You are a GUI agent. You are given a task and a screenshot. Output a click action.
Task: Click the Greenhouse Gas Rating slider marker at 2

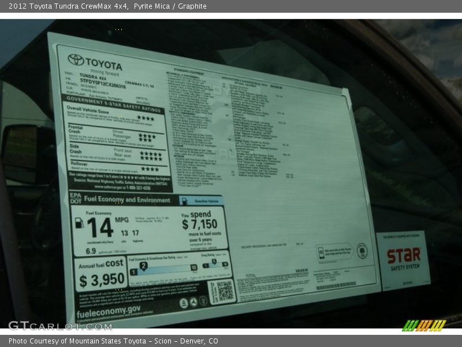pyautogui.click(x=143, y=264)
